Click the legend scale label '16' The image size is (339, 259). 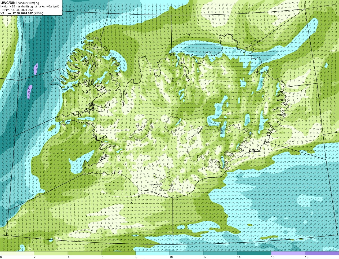coord(273,257)
